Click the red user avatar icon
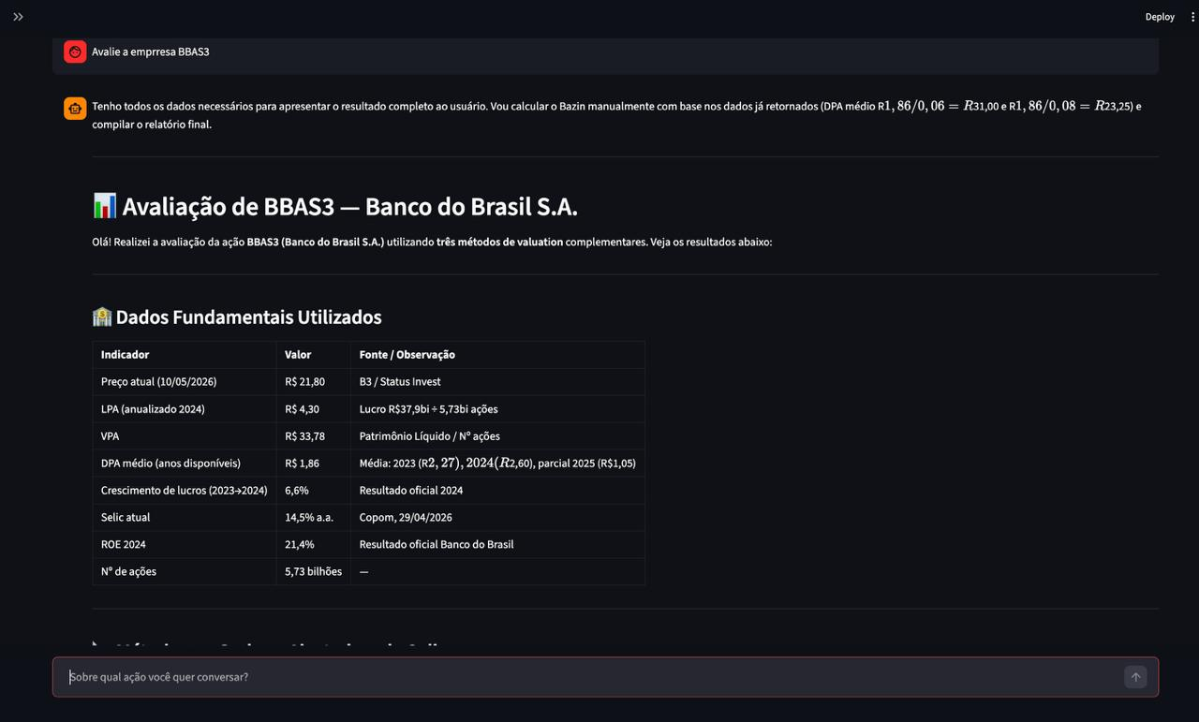This screenshot has height=722, width=1199. tap(75, 52)
